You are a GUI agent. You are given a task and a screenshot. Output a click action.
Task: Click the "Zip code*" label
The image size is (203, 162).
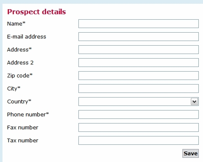(20, 76)
